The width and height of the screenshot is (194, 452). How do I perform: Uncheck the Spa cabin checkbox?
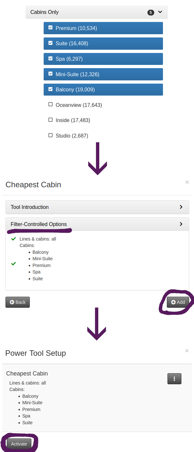(50, 58)
